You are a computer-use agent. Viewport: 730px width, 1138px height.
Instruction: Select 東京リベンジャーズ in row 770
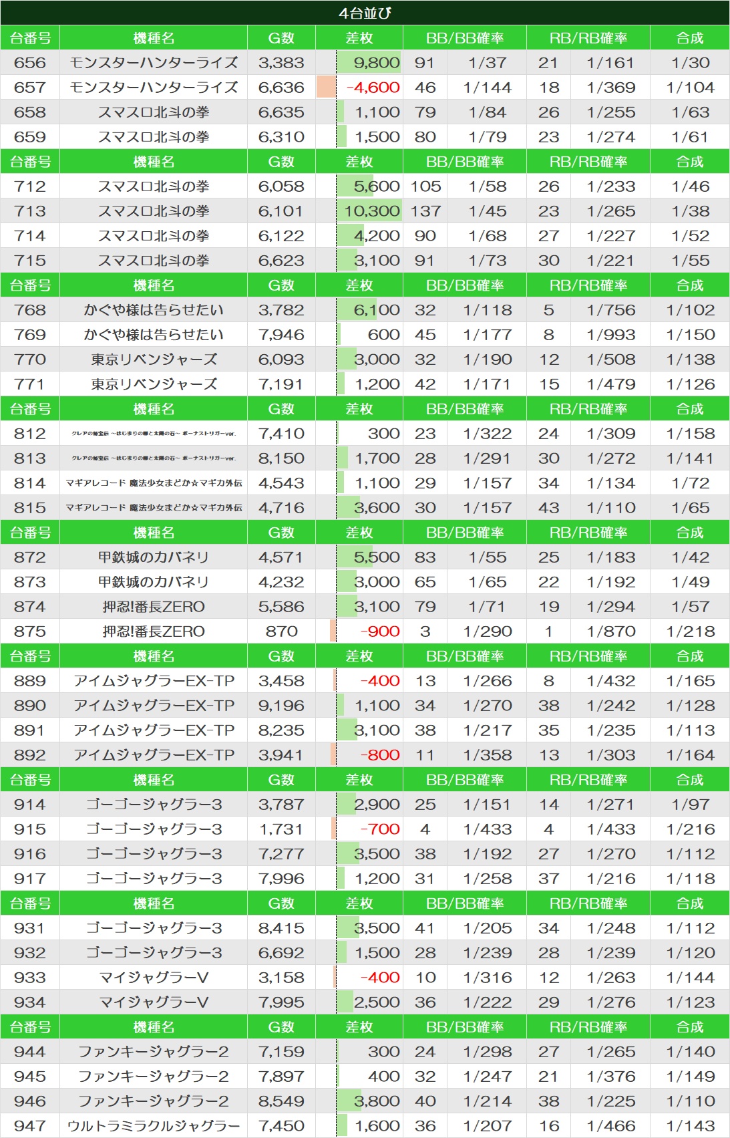pyautogui.click(x=154, y=360)
